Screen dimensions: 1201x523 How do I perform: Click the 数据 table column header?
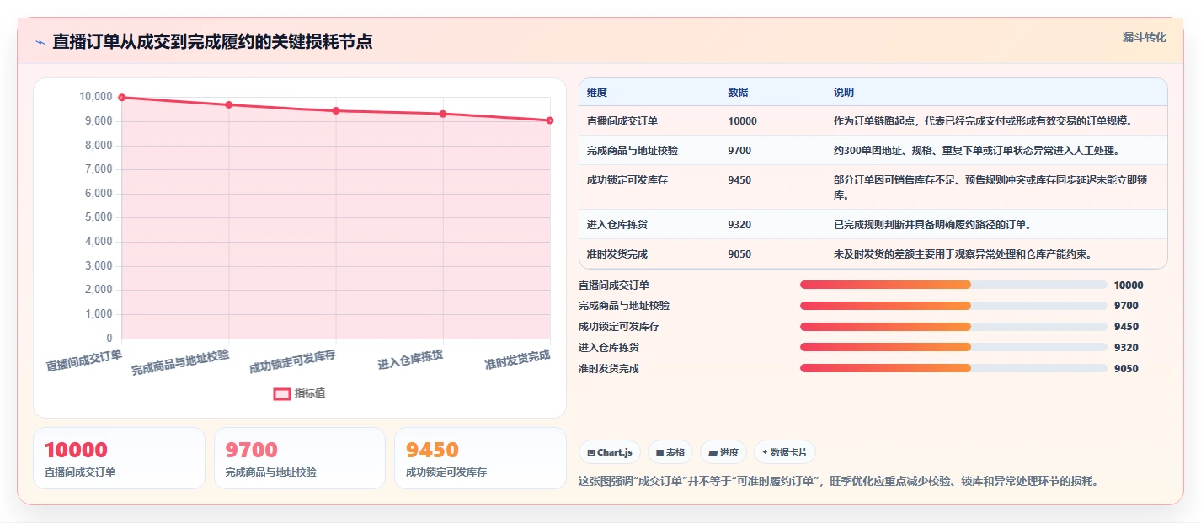739,92
